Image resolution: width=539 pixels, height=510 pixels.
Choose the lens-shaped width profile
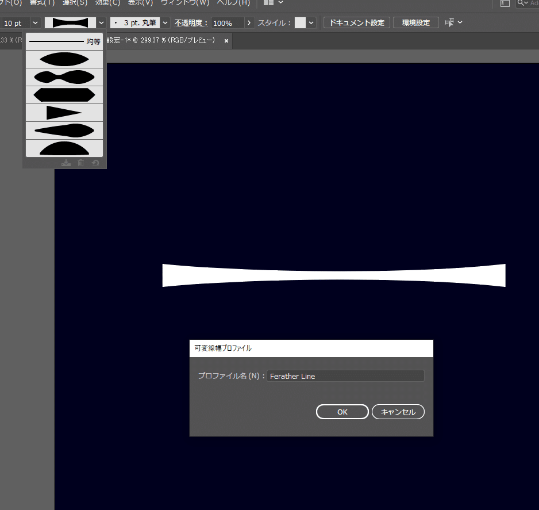click(64, 59)
